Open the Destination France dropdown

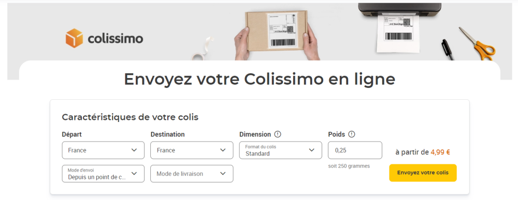point(192,150)
